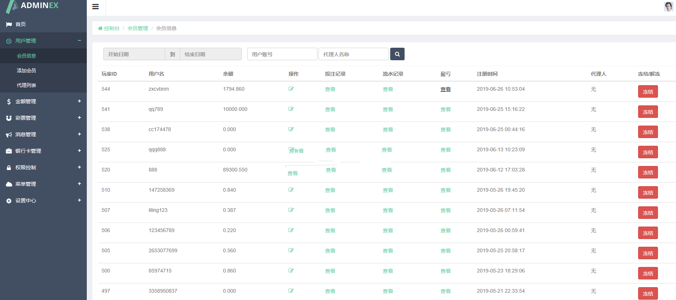
Task: Click edit icon for user cc174478
Action: pos(291,129)
